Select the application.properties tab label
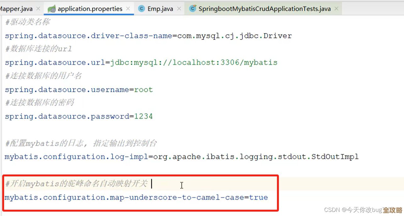 pyautogui.click(x=90, y=9)
